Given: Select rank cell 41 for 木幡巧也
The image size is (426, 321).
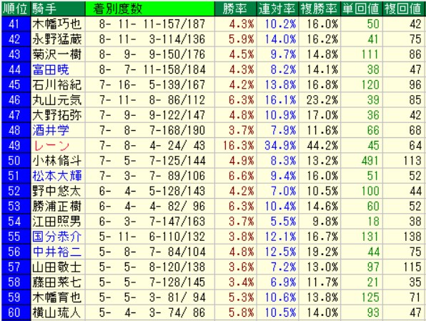Looking at the screenshot, I should click(x=16, y=24).
